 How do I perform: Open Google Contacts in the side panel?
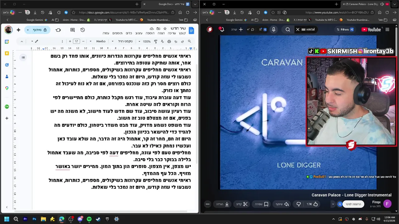[7, 77]
